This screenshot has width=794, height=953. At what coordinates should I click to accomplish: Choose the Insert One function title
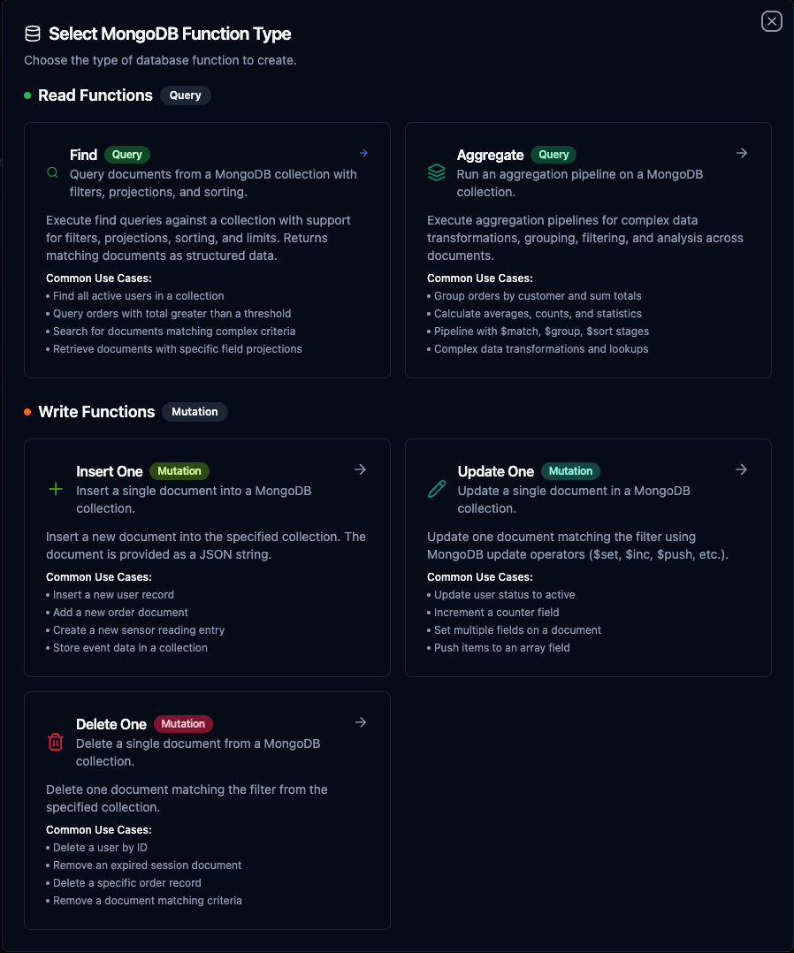(x=110, y=471)
